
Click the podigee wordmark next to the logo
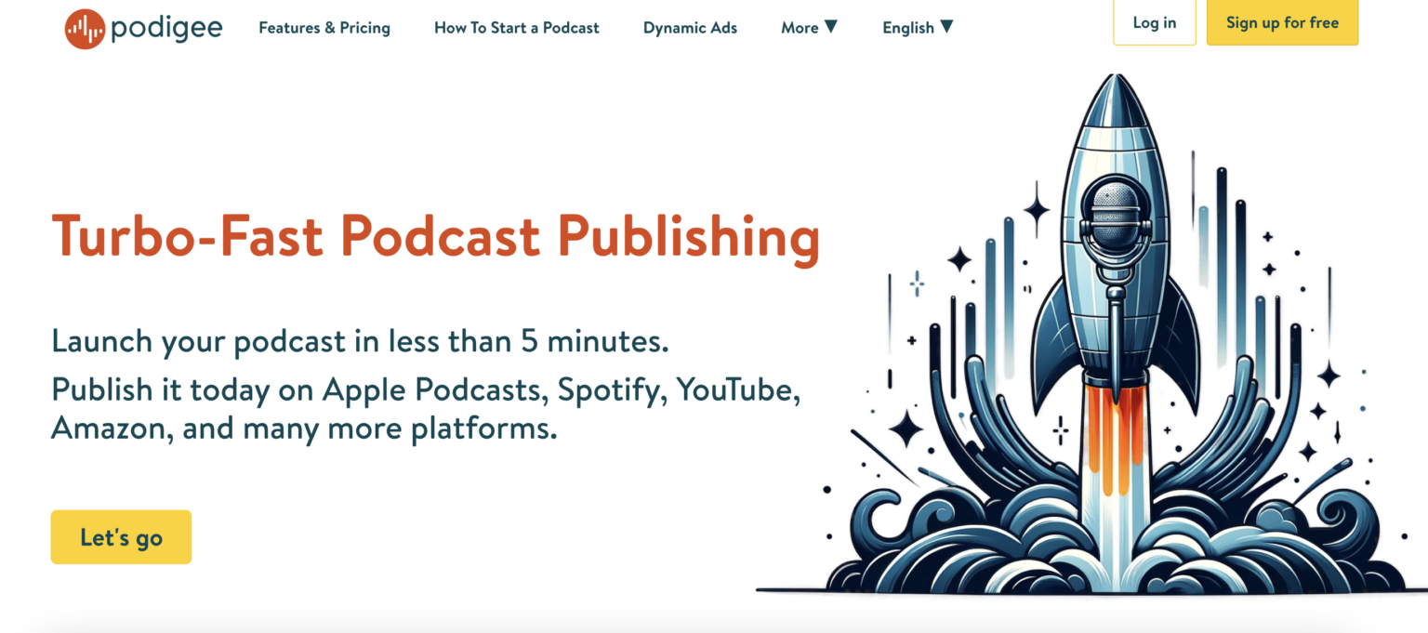(167, 26)
